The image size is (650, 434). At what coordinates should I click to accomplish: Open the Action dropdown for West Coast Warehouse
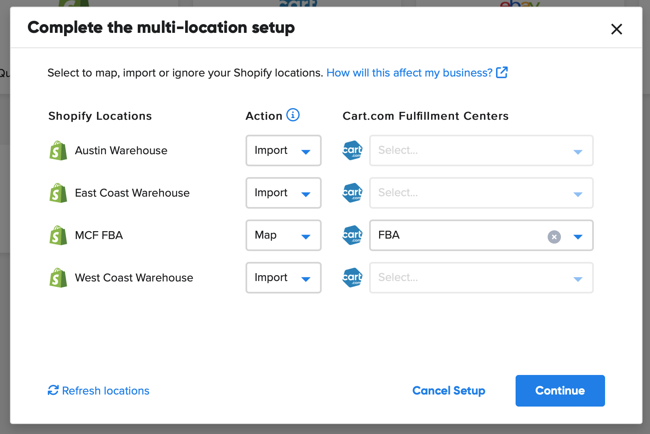[x=283, y=278]
